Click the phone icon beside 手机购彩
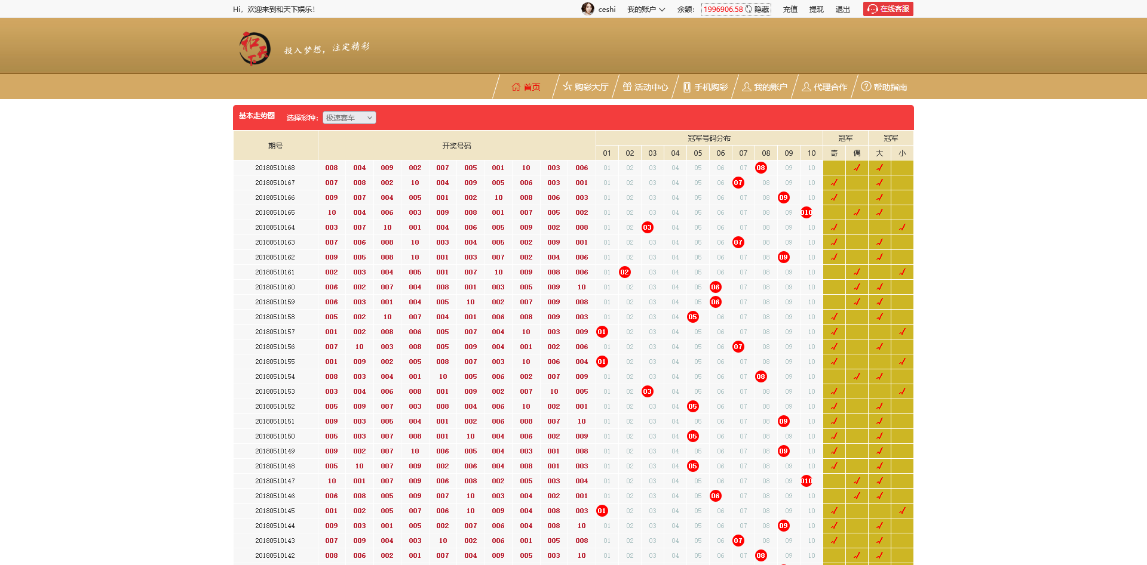The width and height of the screenshot is (1147, 565). coord(686,87)
